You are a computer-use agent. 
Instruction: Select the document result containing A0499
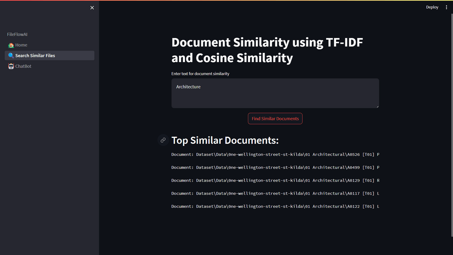[x=275, y=167]
